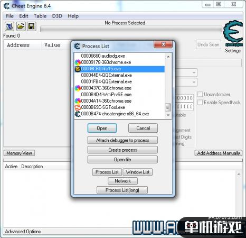Click the fifa15.exe process icon
246x238 pixels.
coord(78,69)
